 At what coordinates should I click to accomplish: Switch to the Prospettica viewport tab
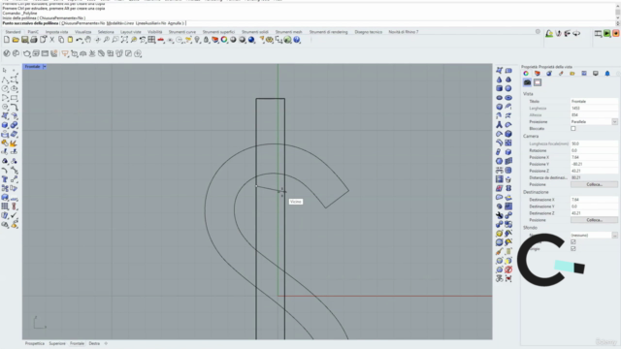tap(35, 343)
